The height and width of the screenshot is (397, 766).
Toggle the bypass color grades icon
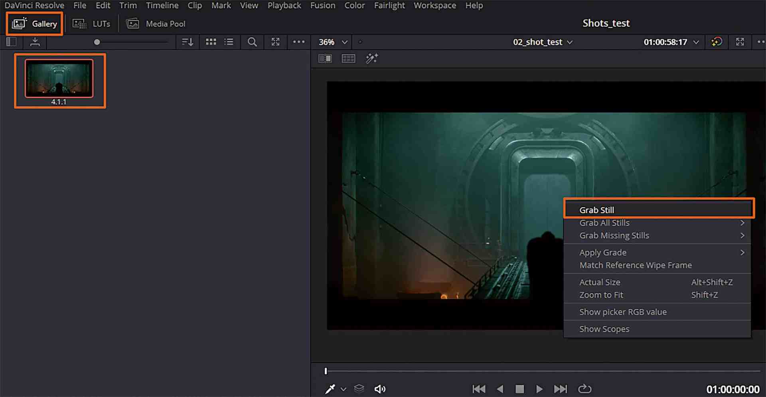[x=717, y=42]
